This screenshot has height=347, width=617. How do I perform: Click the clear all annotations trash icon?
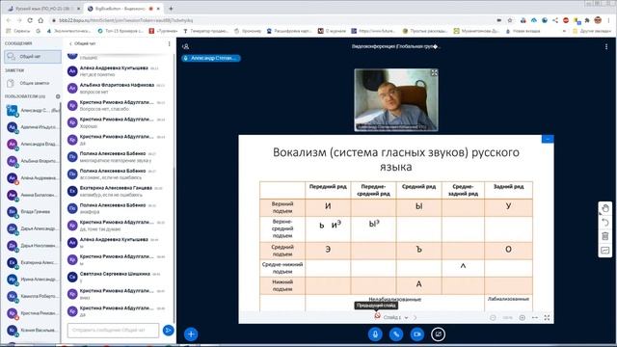pos(605,236)
